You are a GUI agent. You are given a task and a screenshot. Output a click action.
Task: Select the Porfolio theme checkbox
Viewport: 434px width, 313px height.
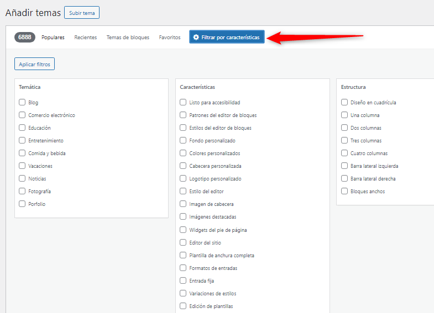pos(22,204)
